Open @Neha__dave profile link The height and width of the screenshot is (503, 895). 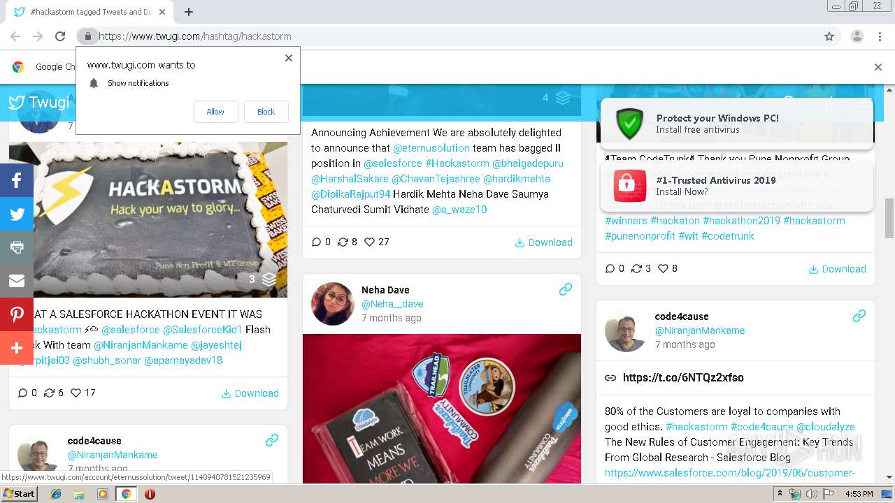pos(392,304)
